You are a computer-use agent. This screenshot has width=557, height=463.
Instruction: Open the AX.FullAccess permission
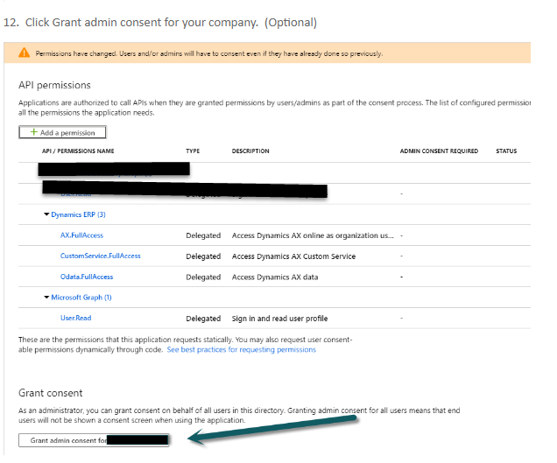(81, 235)
